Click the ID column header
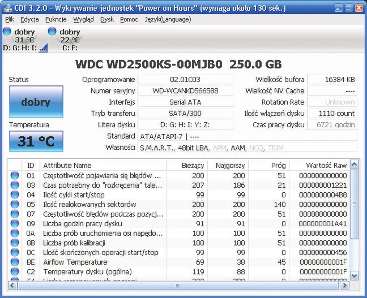This screenshot has height=298, width=367. tap(31, 165)
